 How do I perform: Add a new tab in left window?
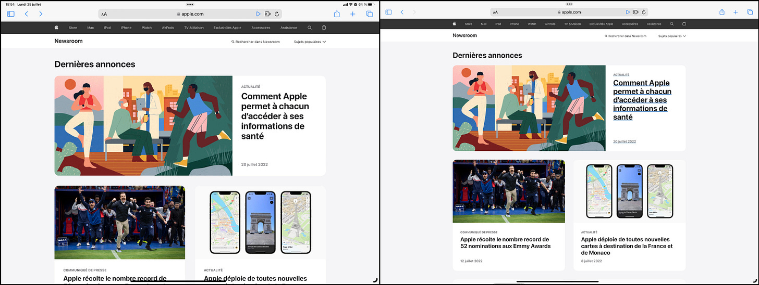coord(353,14)
